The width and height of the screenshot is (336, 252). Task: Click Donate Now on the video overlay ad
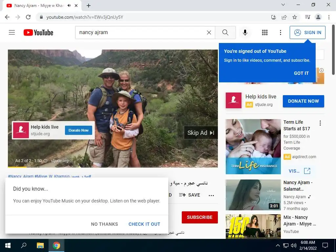[78, 130]
